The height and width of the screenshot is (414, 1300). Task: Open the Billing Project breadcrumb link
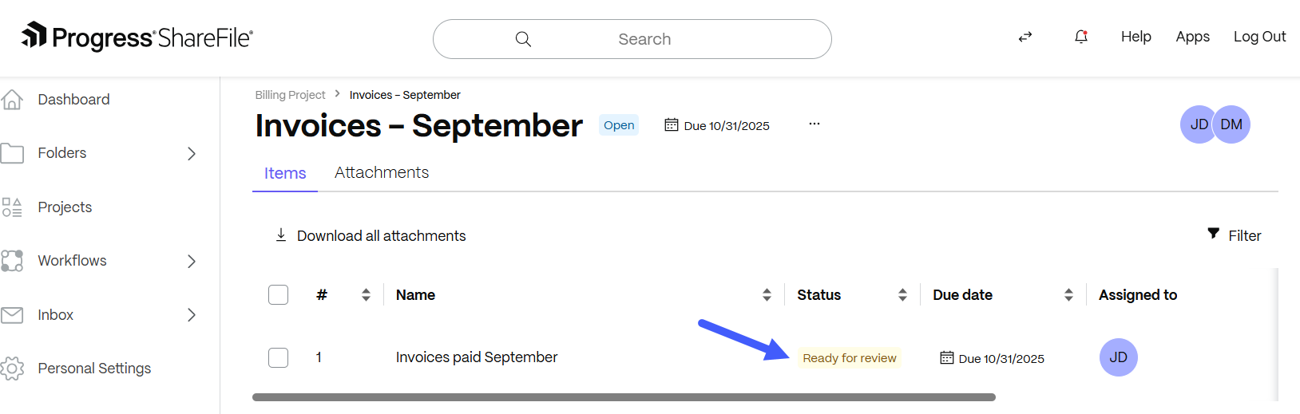point(290,95)
